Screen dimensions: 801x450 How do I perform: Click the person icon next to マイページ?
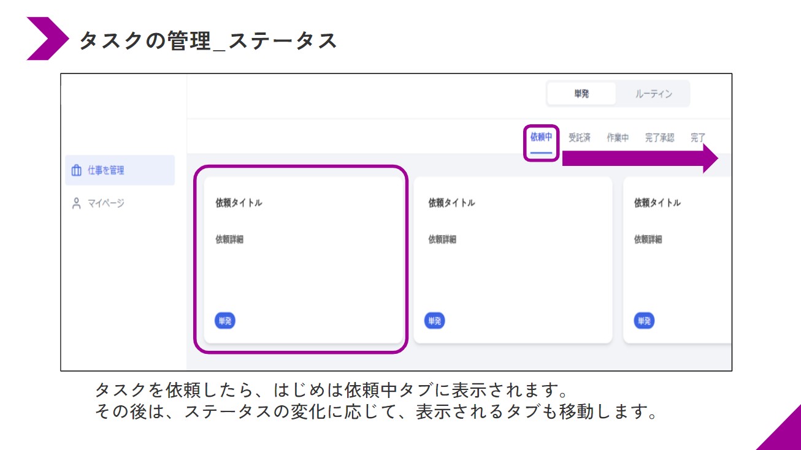pos(76,202)
